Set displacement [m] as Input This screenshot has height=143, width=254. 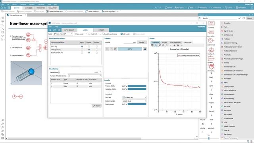pyautogui.click(x=82, y=53)
